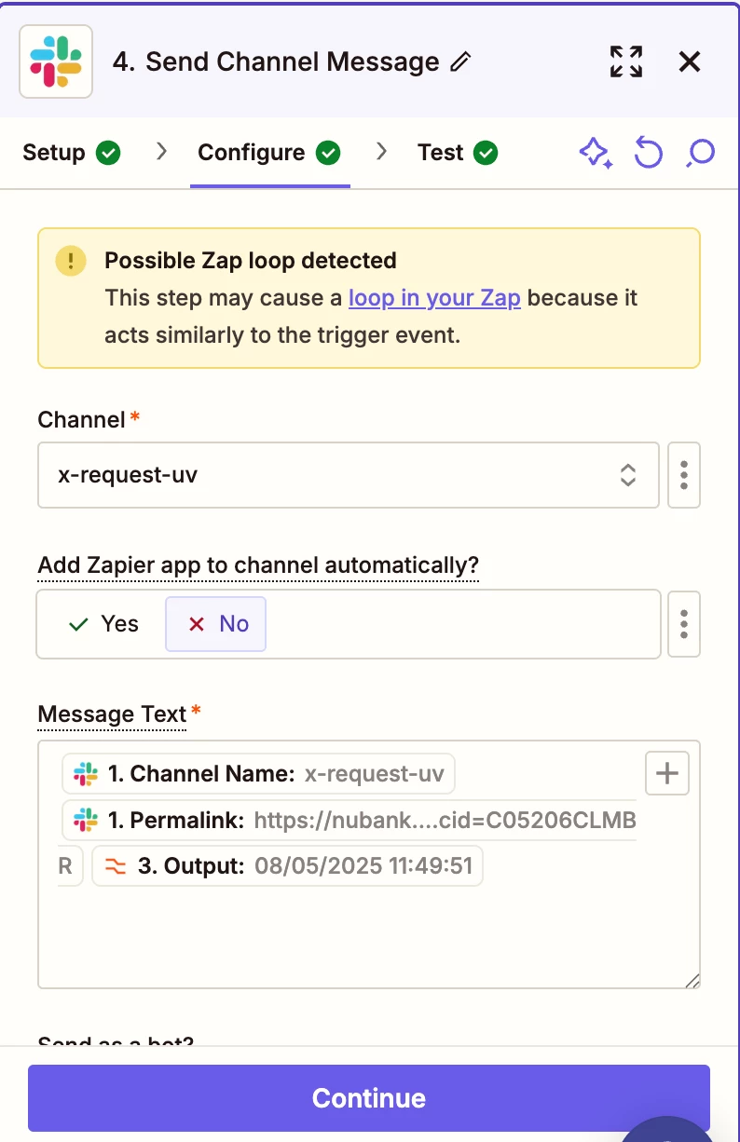Click the 'Possible Zap loop detected' heading
Screen dimensions: 740x1142
[251, 261]
